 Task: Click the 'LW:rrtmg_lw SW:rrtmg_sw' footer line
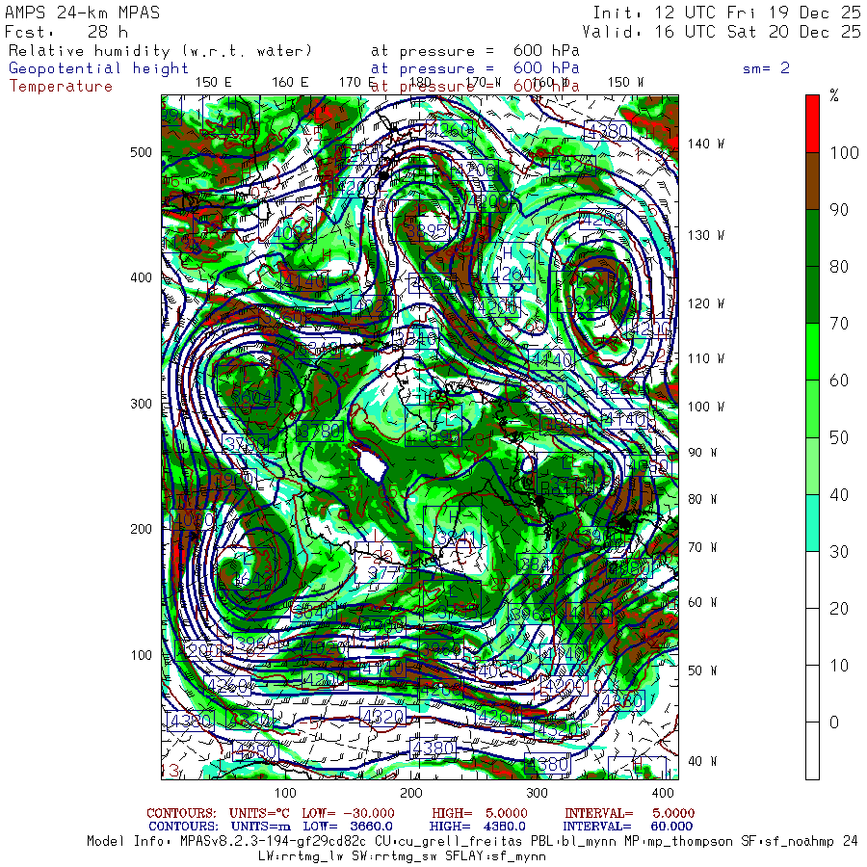[402, 856]
